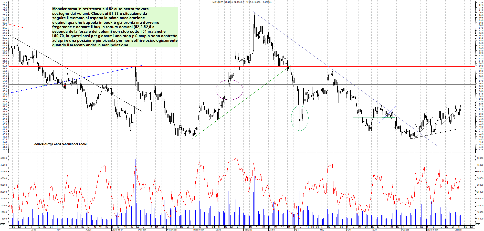484x231 pixels.
Task: Click the green rising trendline from December
Action: (x=241, y=102)
